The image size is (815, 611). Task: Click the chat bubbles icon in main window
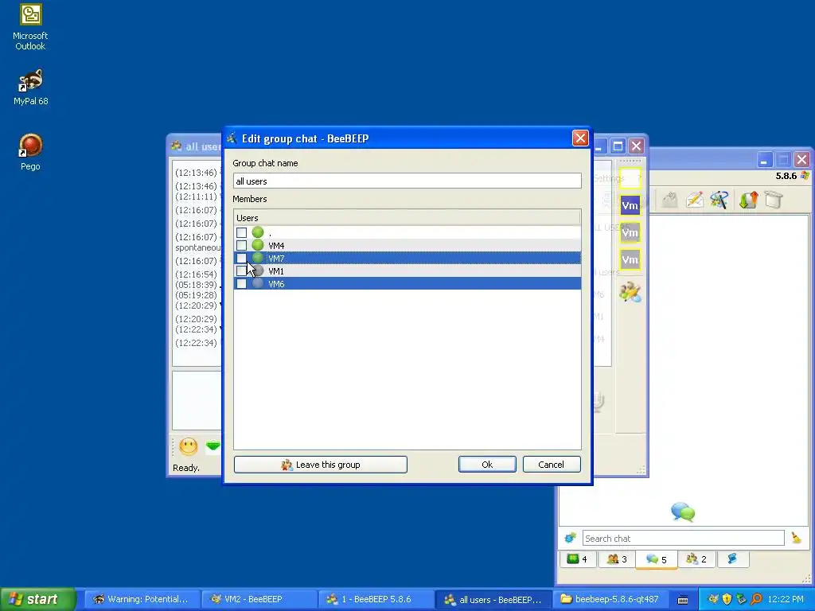[x=682, y=512]
